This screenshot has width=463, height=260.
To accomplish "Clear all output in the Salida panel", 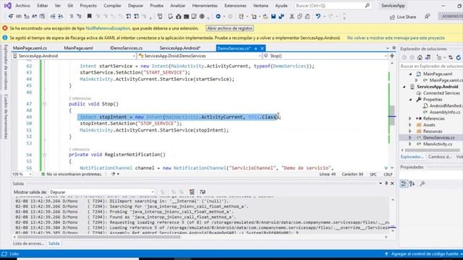I will 192,192.
